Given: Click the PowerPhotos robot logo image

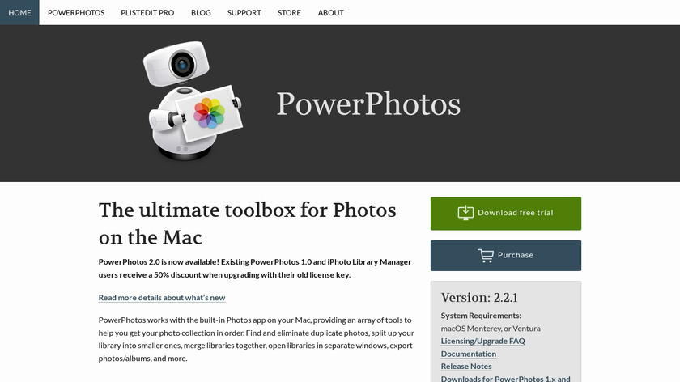Looking at the screenshot, I should click(193, 101).
